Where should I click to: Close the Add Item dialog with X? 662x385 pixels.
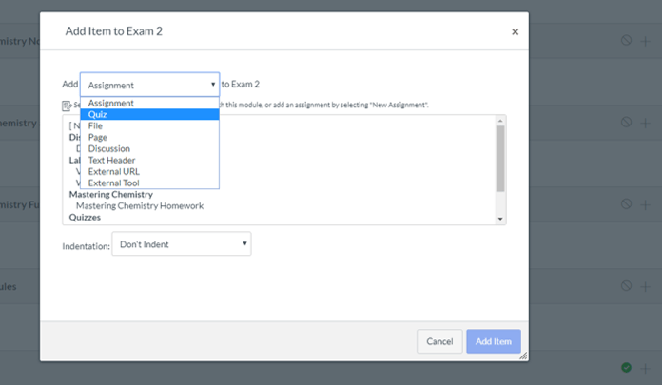pos(515,31)
